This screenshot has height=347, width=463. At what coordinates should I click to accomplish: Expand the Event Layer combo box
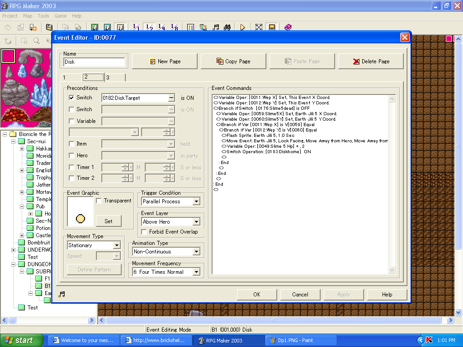(196, 222)
